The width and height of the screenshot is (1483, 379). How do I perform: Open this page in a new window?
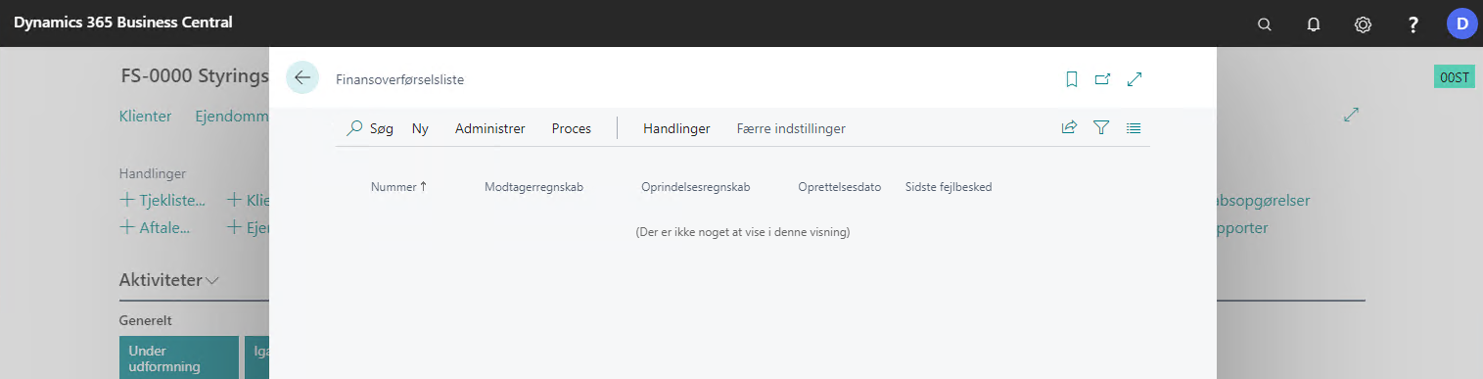pyautogui.click(x=1103, y=79)
